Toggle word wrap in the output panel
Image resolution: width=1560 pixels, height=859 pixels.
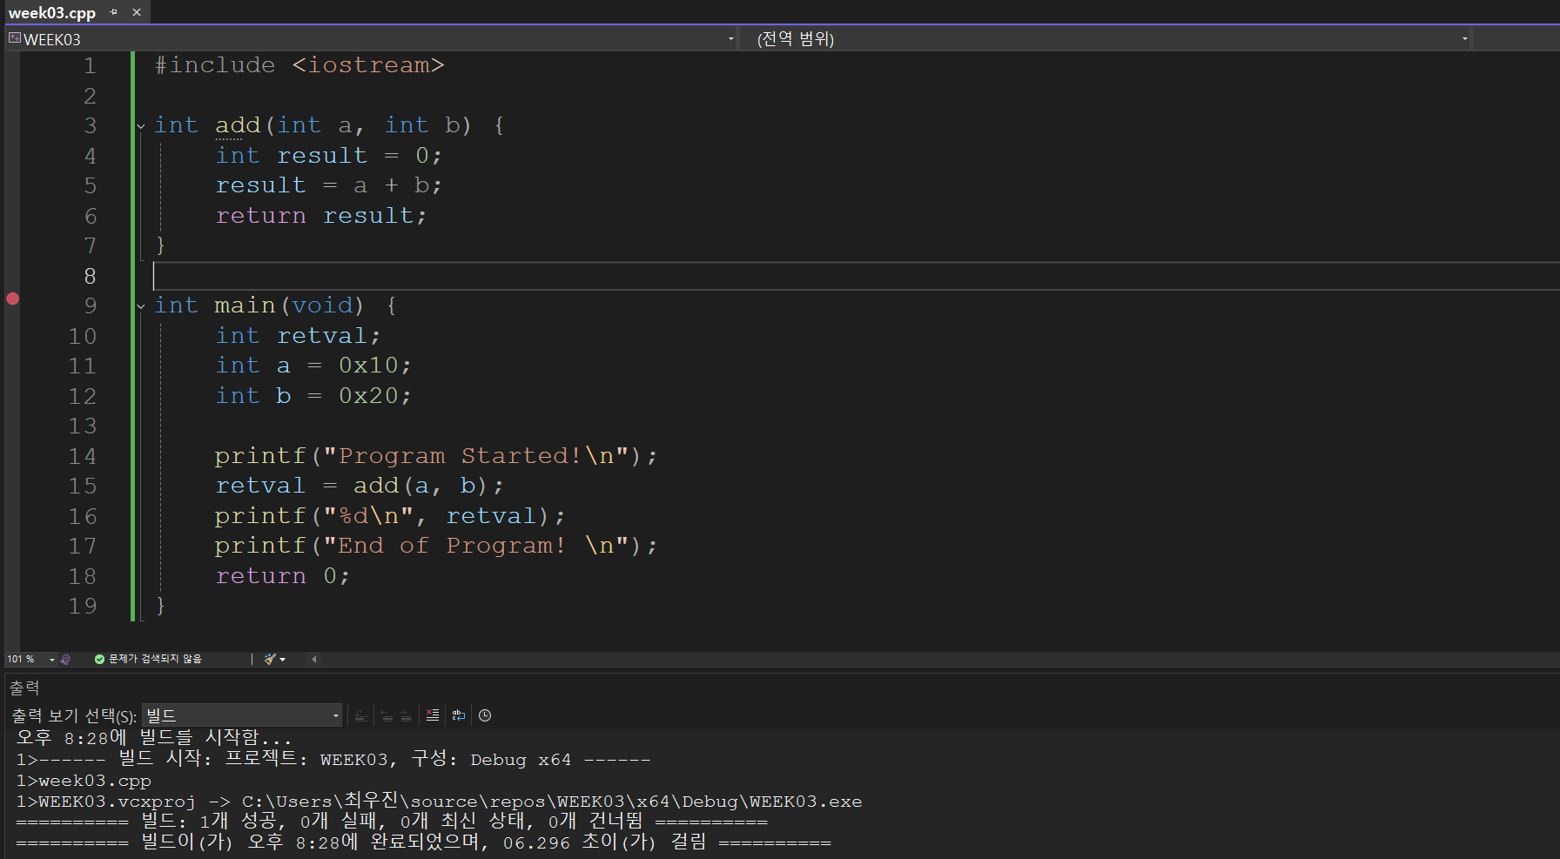(459, 715)
